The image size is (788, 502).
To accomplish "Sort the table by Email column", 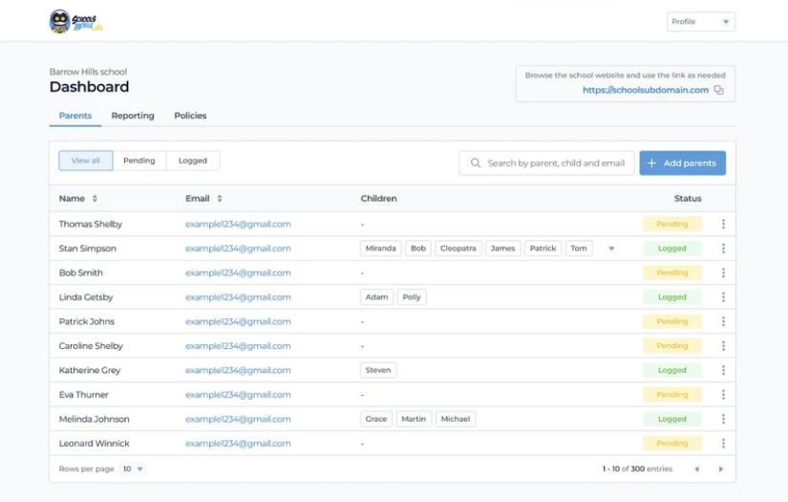I will (x=219, y=199).
